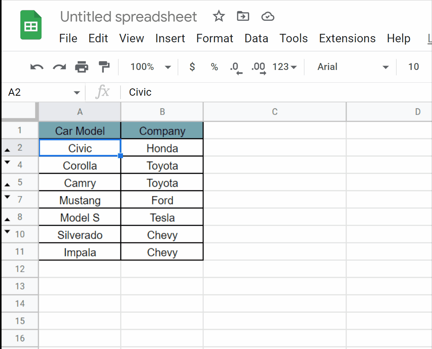Move spreadsheet to a folder
The height and width of the screenshot is (349, 432).
click(243, 17)
